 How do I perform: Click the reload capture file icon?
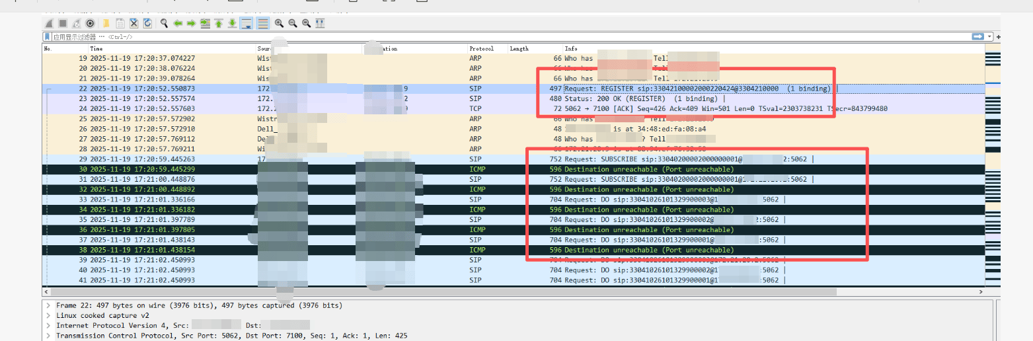[147, 23]
